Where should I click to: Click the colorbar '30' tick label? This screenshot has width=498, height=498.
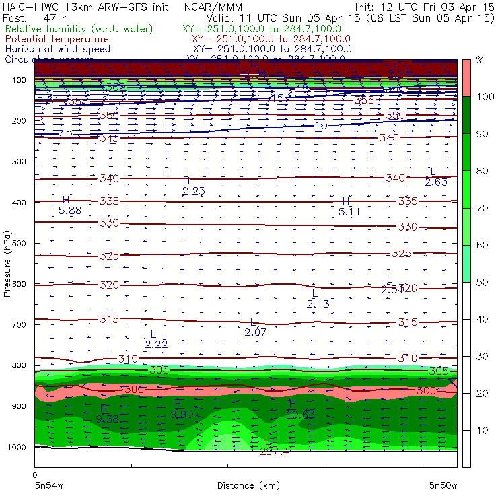(x=482, y=357)
